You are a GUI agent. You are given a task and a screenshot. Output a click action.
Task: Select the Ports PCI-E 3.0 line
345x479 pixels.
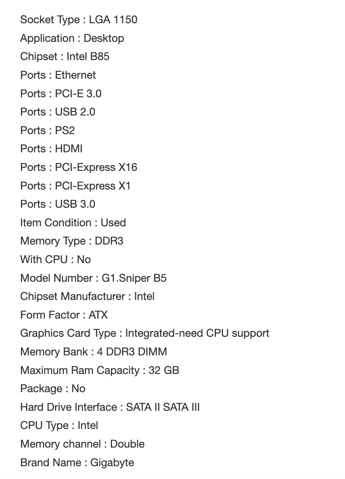pyautogui.click(x=61, y=94)
